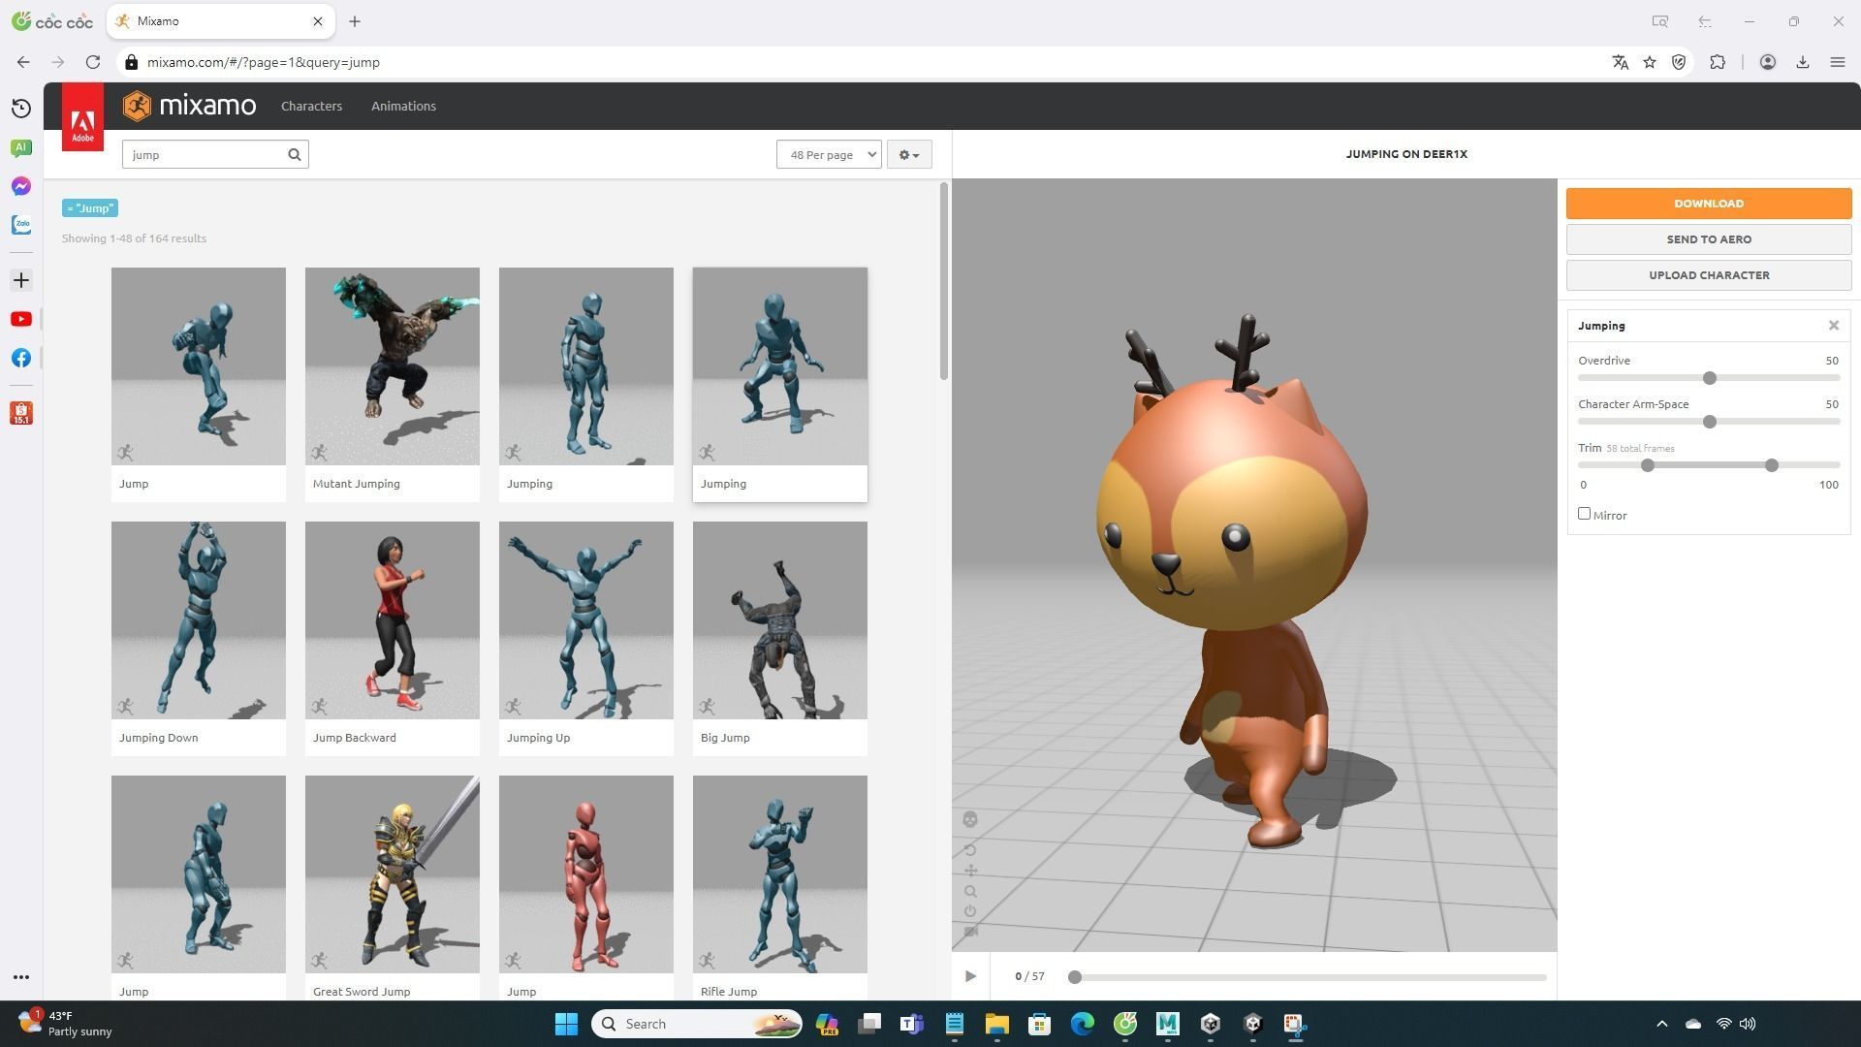Viewport: 1861px width, 1047px height.
Task: Reload the page
Action: click(93, 62)
